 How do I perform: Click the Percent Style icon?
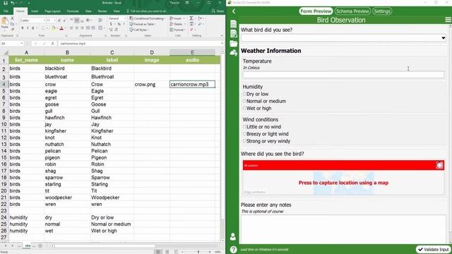119,24
